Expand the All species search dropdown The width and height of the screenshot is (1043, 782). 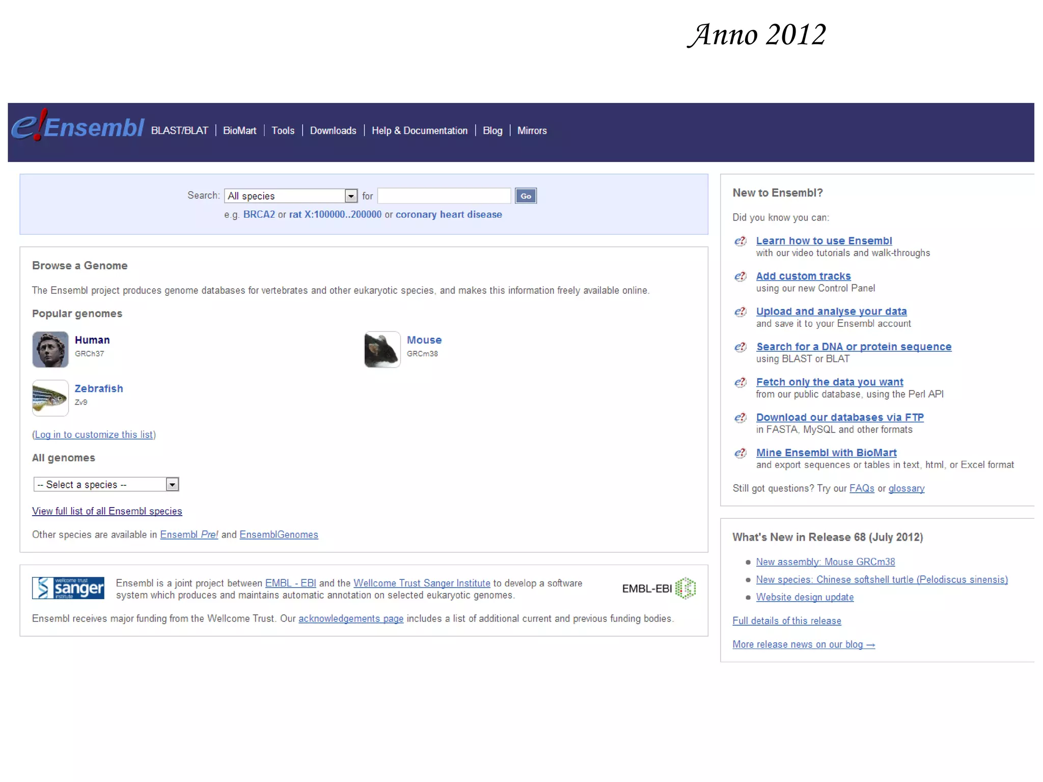tap(291, 196)
